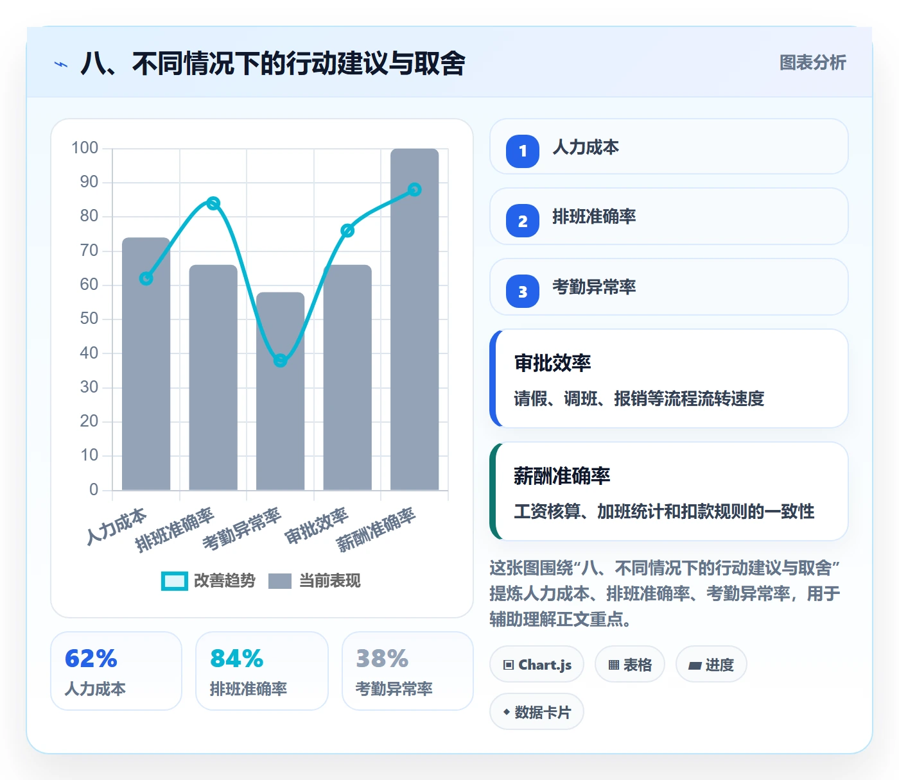899x780 pixels.
Task: Toggle the 当前表现 legend color box
Action: click(280, 581)
